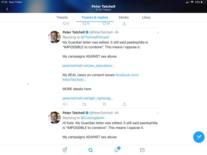The height and width of the screenshot is (155, 207).
Task: Like the top tweet with 39 likes
Action: 104,24
